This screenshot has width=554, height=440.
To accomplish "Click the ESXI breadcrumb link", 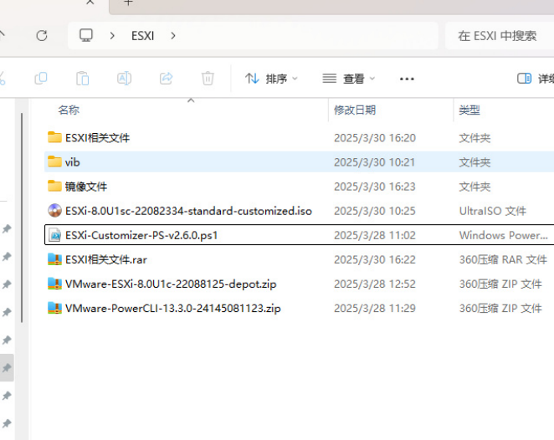I will [x=142, y=36].
